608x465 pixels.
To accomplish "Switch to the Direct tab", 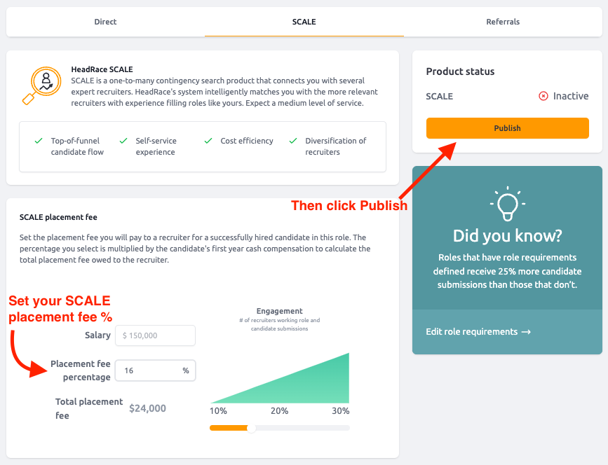I will [x=105, y=22].
